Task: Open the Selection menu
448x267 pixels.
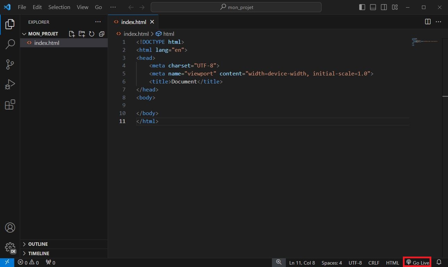Action: click(59, 7)
